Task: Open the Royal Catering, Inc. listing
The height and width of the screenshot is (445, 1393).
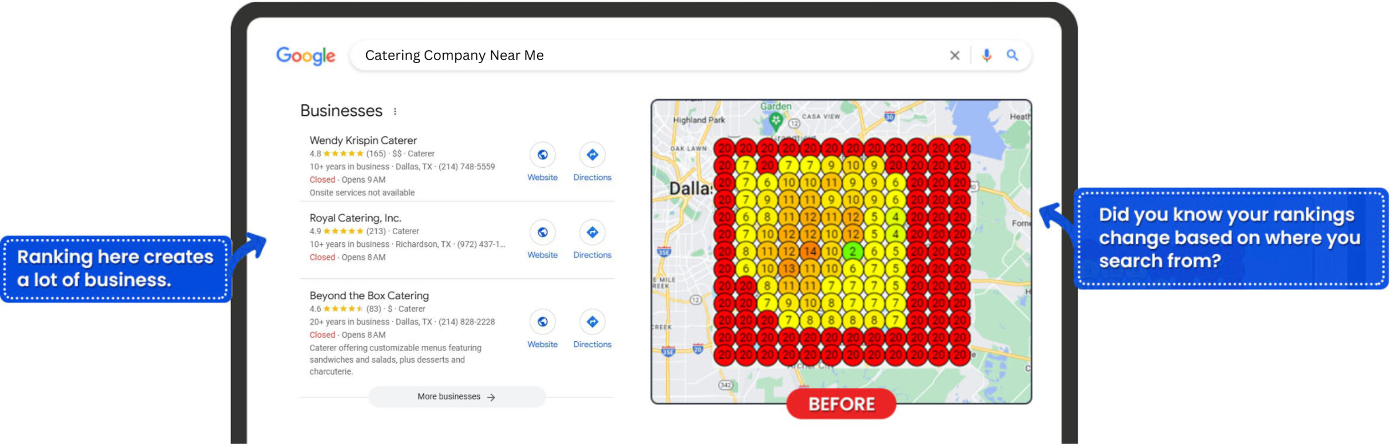Action: 355,218
